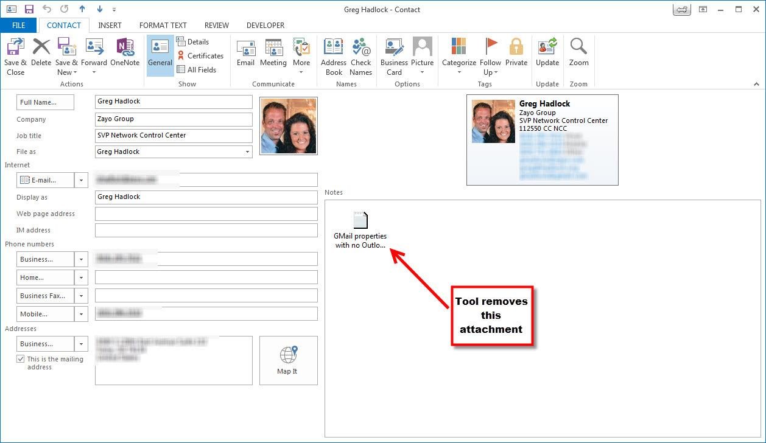Click the Home phone number field
766x443 pixels.
(x=206, y=277)
